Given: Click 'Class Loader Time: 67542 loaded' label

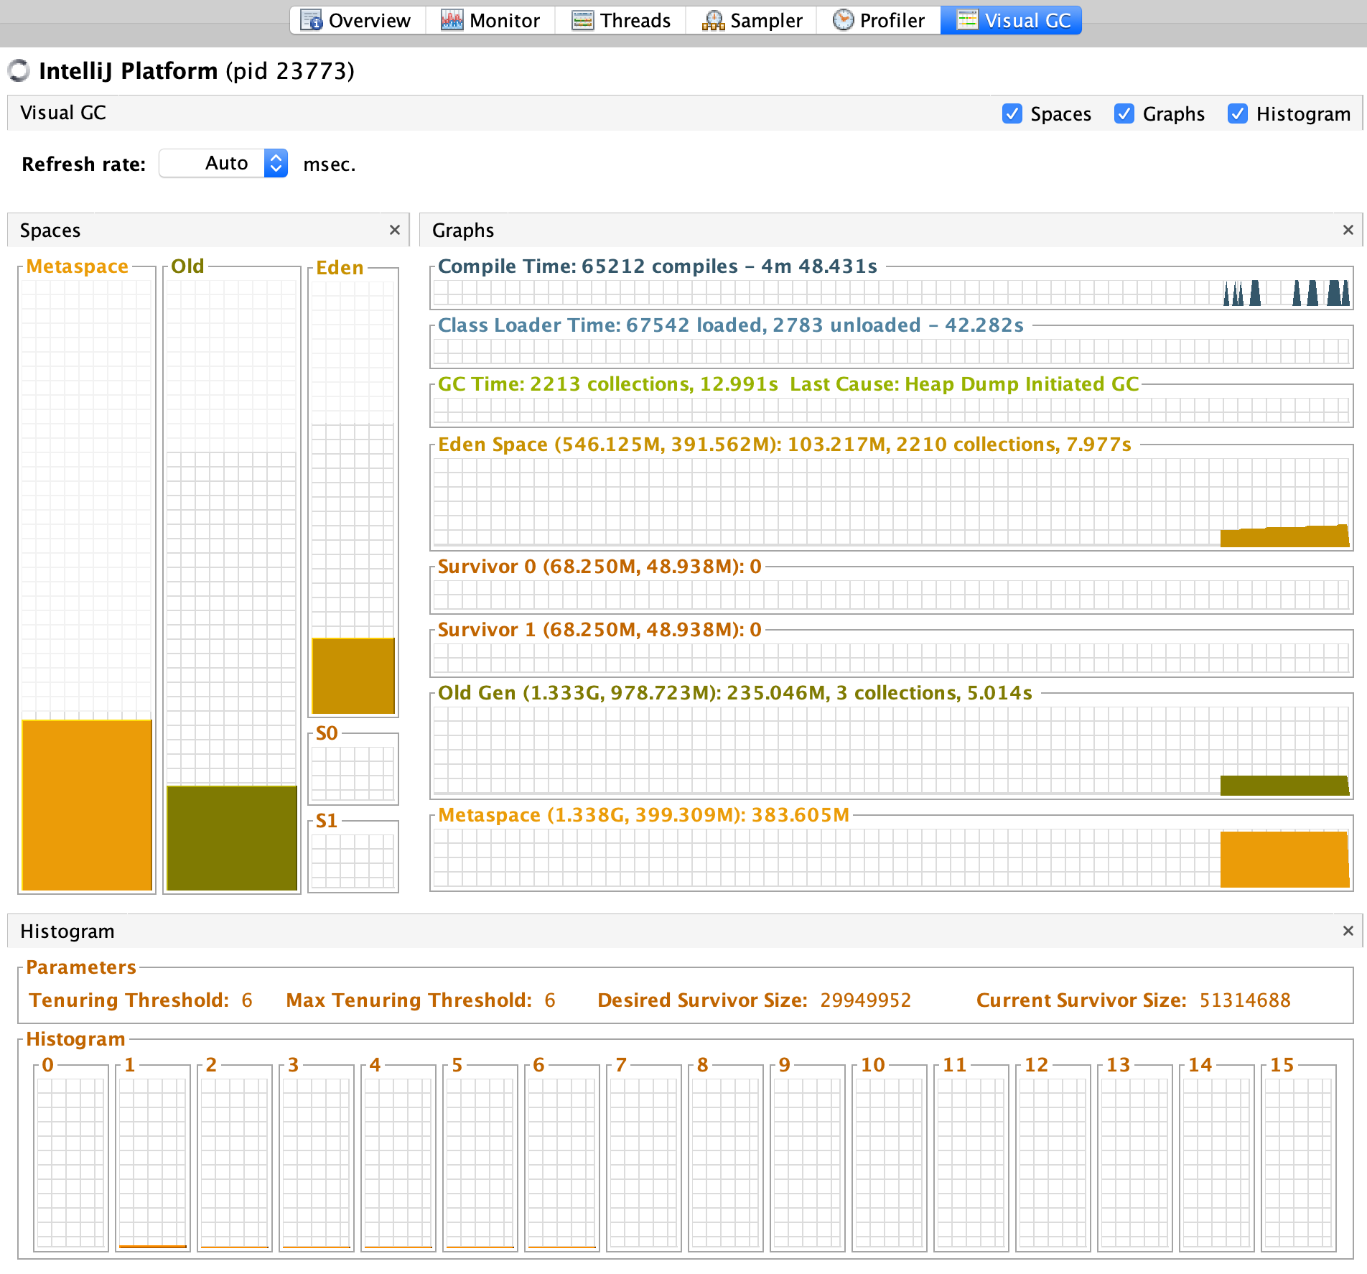Looking at the screenshot, I should (600, 325).
